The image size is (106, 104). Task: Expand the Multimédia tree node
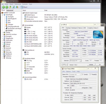[x=2, y=40]
